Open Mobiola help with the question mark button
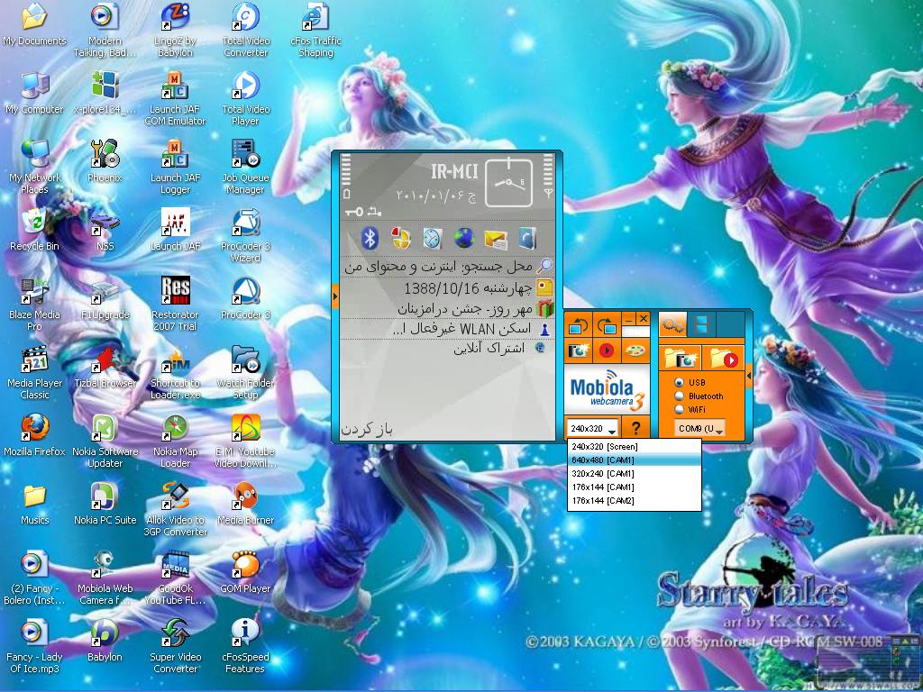Viewport: 923px width, 692px height. 635,428
